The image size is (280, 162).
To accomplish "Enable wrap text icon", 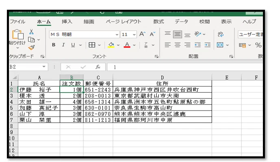I will [221, 34].
